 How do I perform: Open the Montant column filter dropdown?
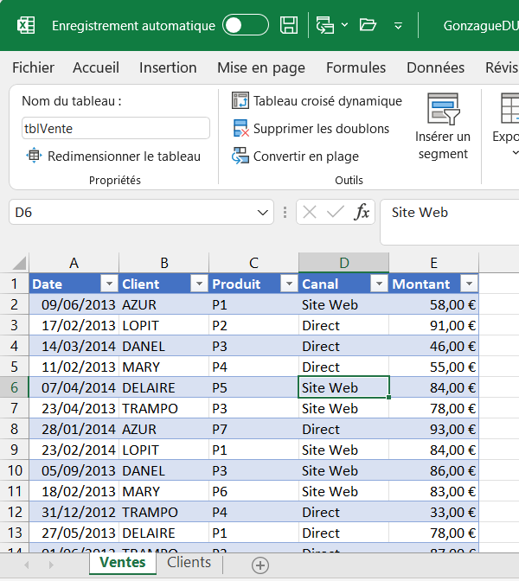click(x=470, y=284)
